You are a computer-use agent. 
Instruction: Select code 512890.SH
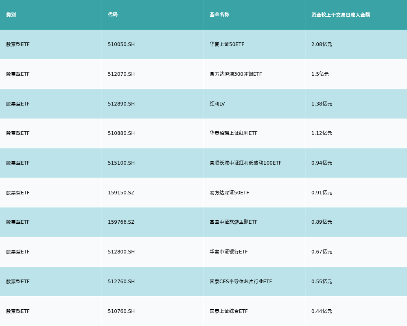[121, 104]
